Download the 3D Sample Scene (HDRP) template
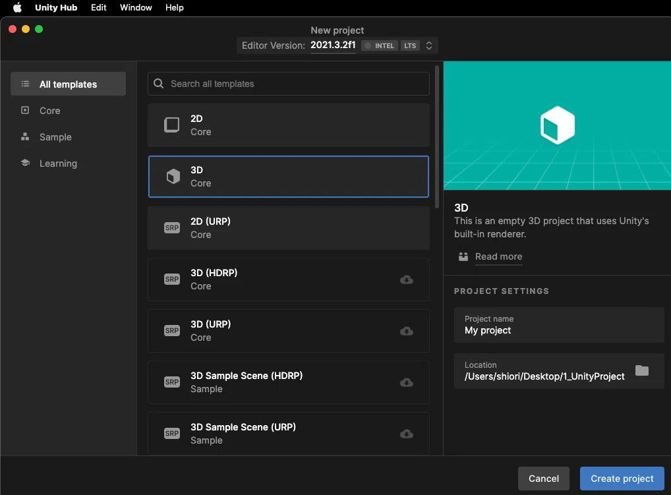The height and width of the screenshot is (495, 671). tap(407, 382)
